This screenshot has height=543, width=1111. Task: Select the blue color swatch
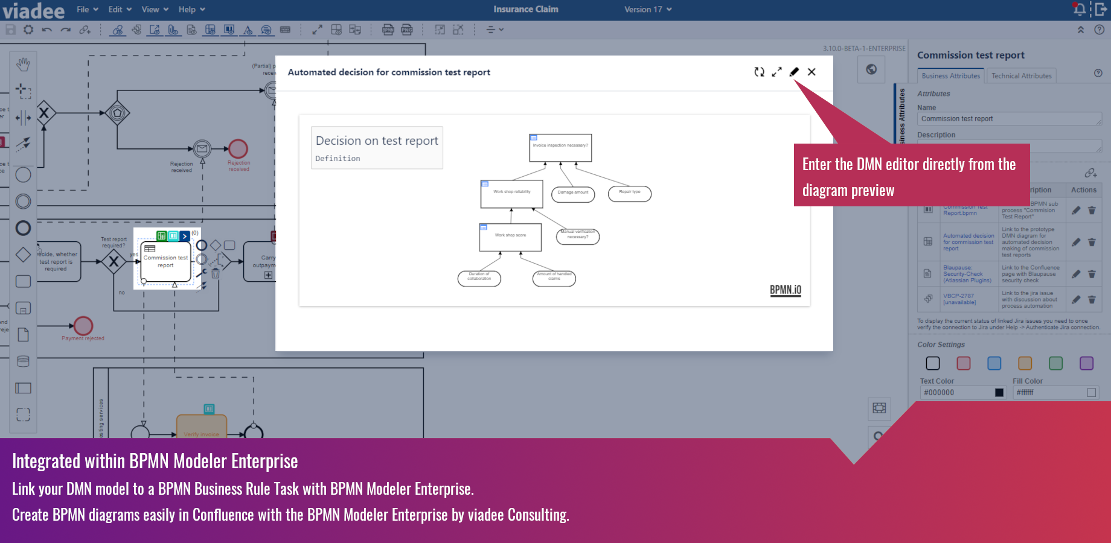pyautogui.click(x=994, y=363)
